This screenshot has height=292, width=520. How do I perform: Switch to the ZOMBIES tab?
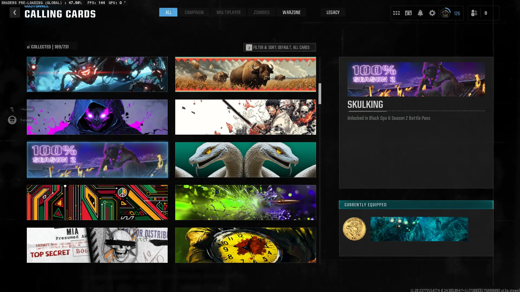tap(261, 12)
